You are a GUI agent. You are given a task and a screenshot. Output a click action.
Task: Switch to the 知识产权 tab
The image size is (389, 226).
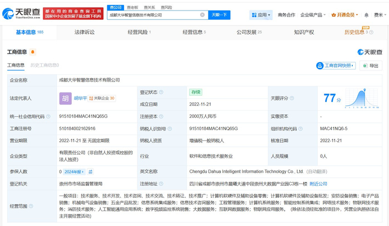click(304, 33)
